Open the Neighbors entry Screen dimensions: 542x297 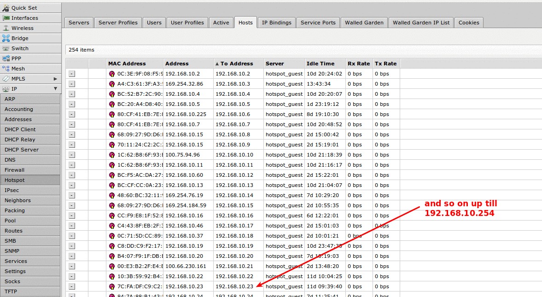click(x=30, y=200)
